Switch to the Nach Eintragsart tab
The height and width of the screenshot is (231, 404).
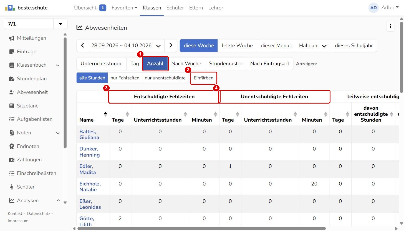click(x=270, y=64)
